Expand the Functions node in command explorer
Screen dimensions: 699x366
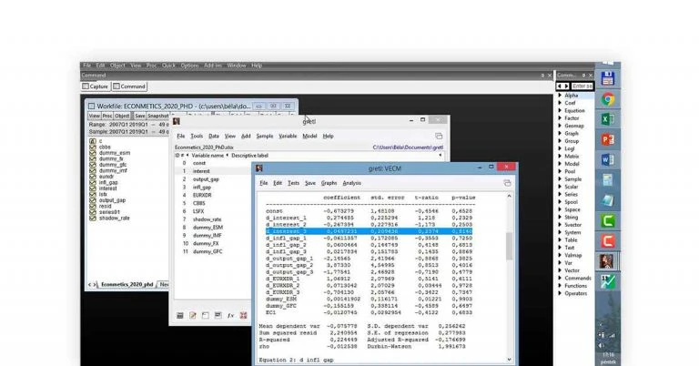point(560,286)
